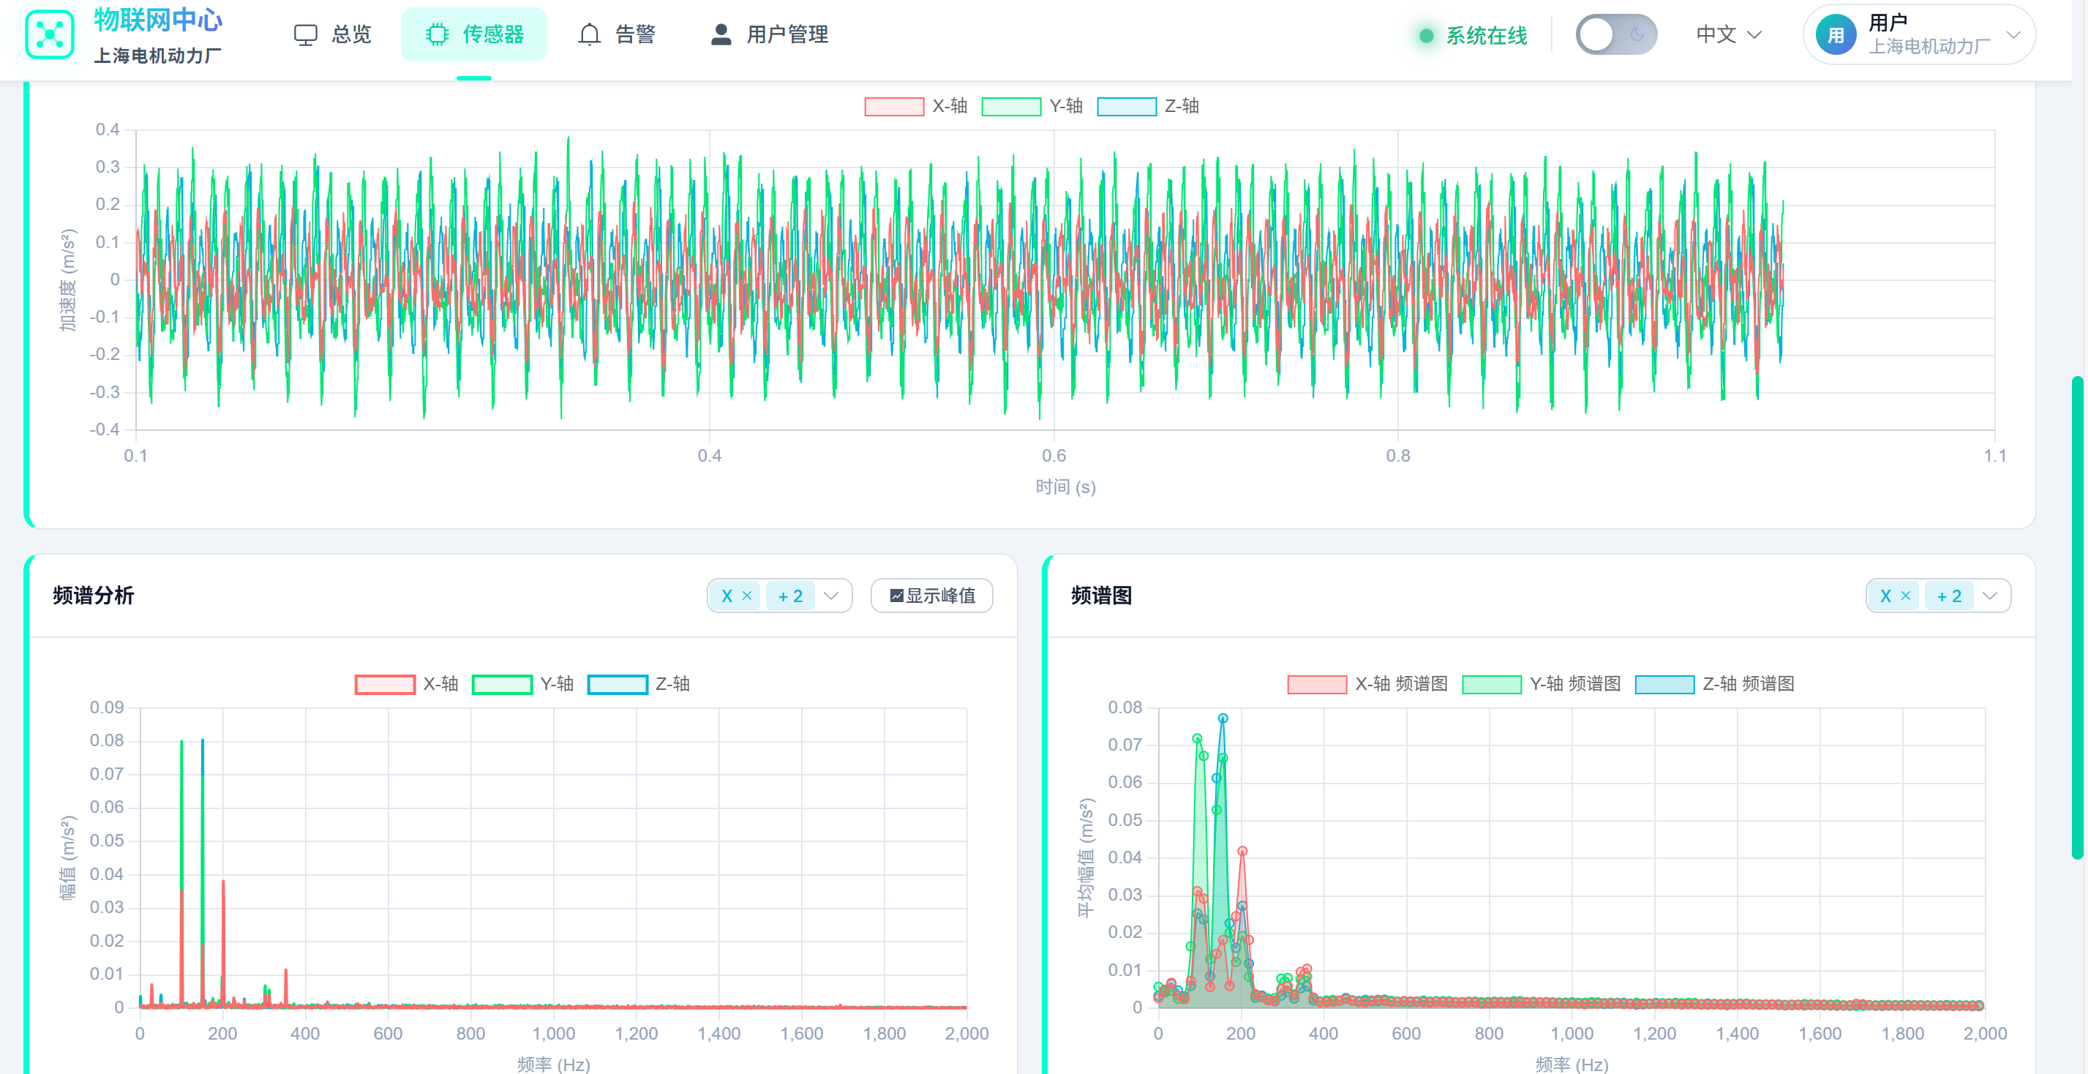Click the person icon beside 用户管理
The height and width of the screenshot is (1074, 2088).
pos(721,35)
